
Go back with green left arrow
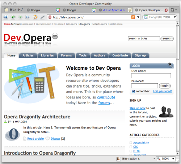click(13, 17)
